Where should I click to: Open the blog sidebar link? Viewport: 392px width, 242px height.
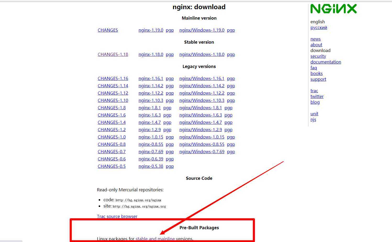[315, 102]
